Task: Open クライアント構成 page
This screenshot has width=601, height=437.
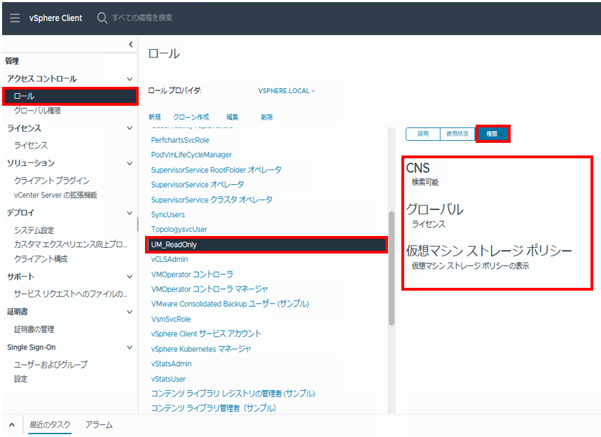Action: click(41, 259)
